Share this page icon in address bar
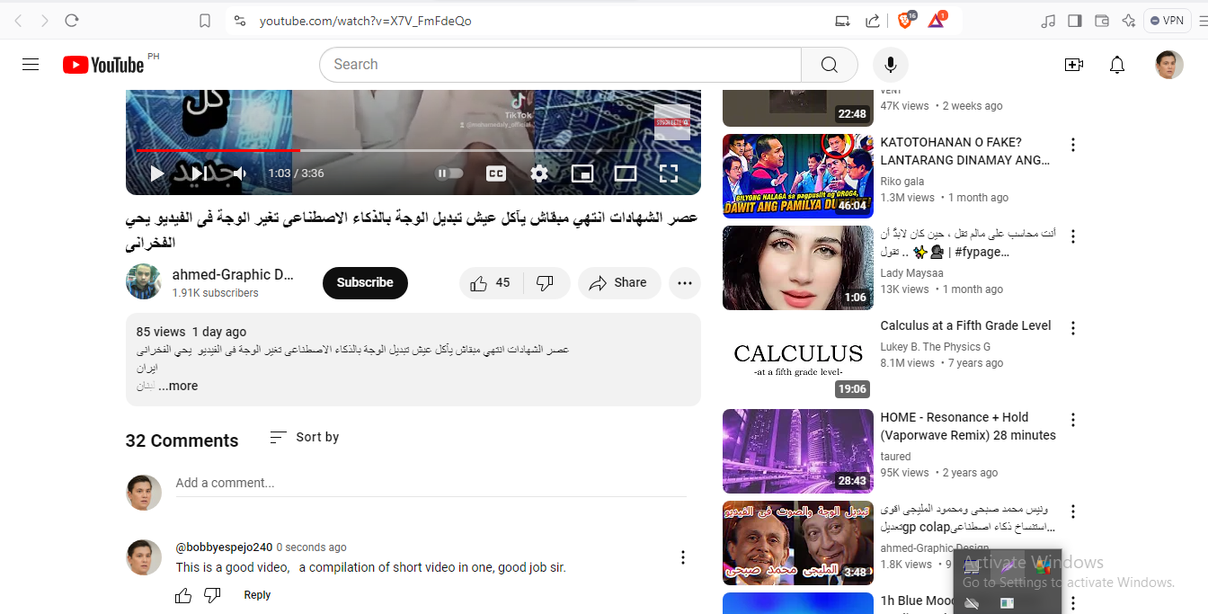The image size is (1208, 614). click(x=872, y=21)
